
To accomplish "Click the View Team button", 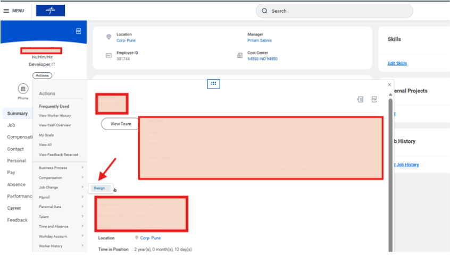I will pyautogui.click(x=120, y=124).
